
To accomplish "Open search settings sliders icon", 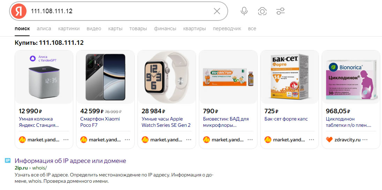I will [280, 11].
